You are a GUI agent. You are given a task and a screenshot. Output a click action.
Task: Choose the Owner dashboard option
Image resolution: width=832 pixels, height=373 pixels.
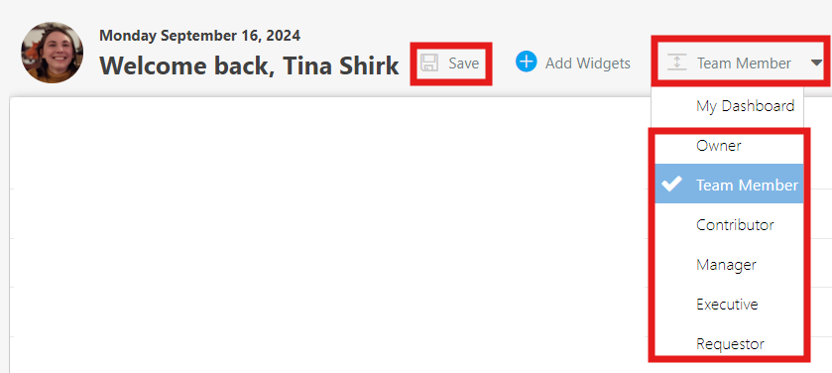(729, 146)
